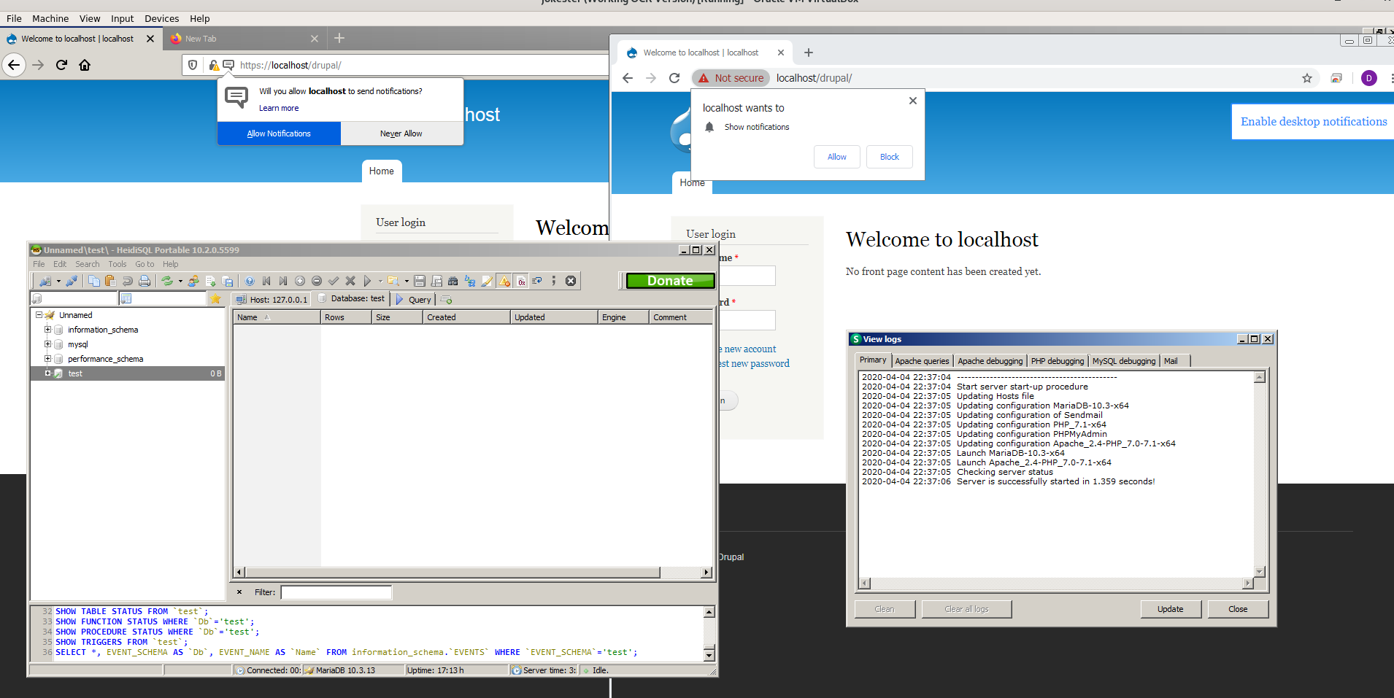Switch to PHP debugging log tab
1394x698 pixels.
point(1057,361)
